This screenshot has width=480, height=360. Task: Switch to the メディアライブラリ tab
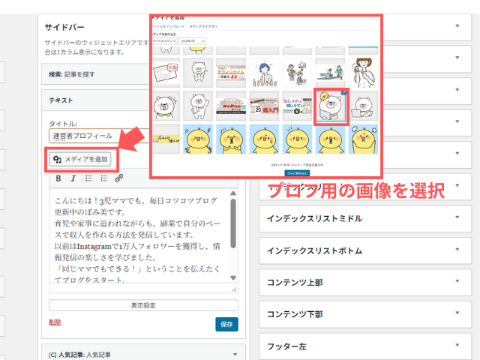click(x=202, y=25)
